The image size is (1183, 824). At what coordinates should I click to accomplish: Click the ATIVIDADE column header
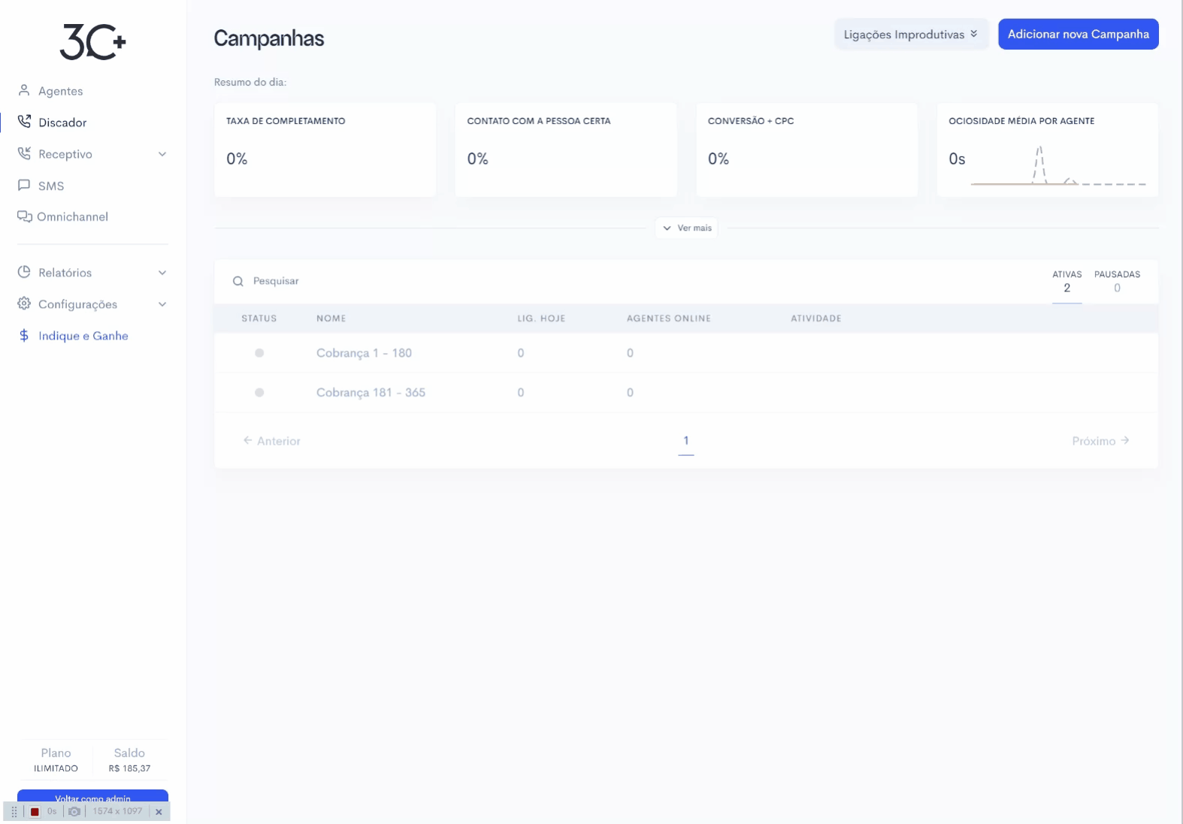(816, 318)
